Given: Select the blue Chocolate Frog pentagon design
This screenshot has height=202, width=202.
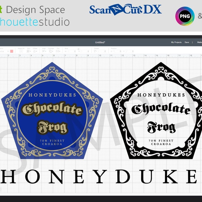Looking at the screenshot, I should 52,110.
